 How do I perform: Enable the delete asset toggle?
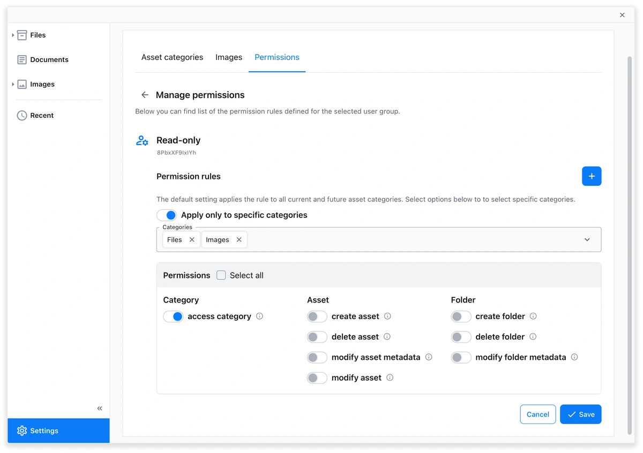(x=317, y=337)
